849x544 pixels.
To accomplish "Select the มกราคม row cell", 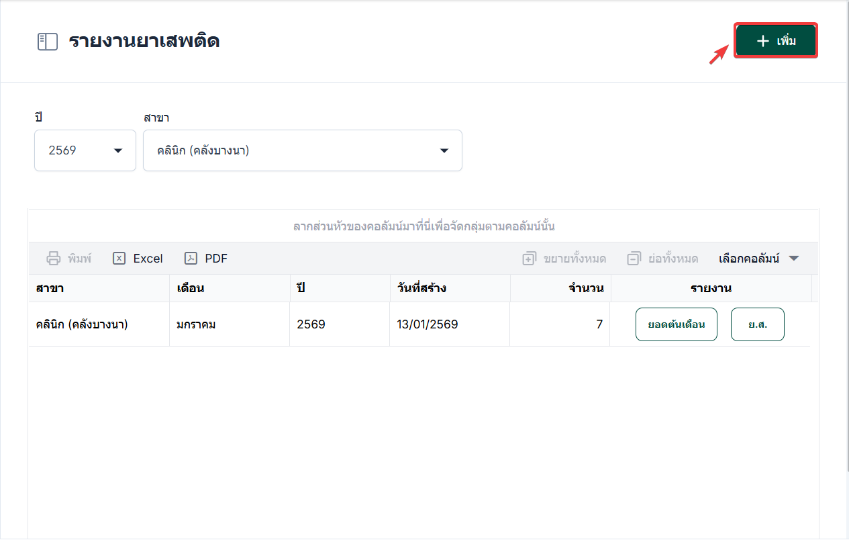I will (195, 324).
